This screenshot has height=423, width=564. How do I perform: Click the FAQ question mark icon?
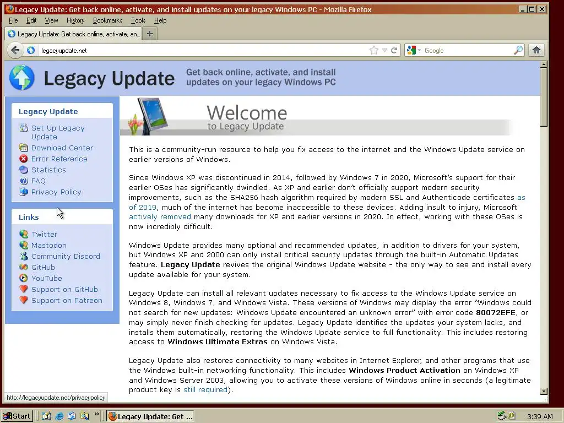point(24,181)
